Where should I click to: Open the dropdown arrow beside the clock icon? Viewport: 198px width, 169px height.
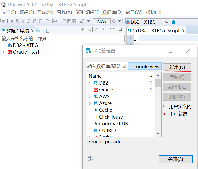119,21
